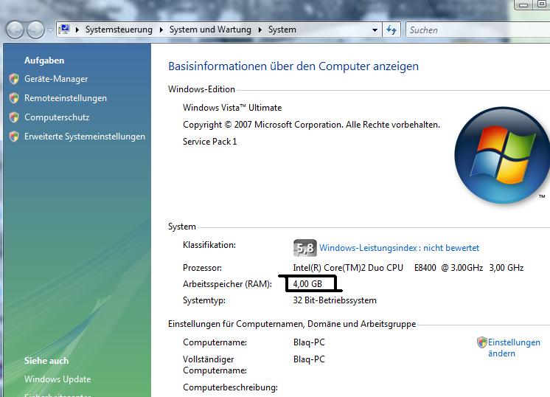Click shield icon next to Geräte-Manager
Screen dimensions: 550x397
pyautogui.click(x=14, y=79)
